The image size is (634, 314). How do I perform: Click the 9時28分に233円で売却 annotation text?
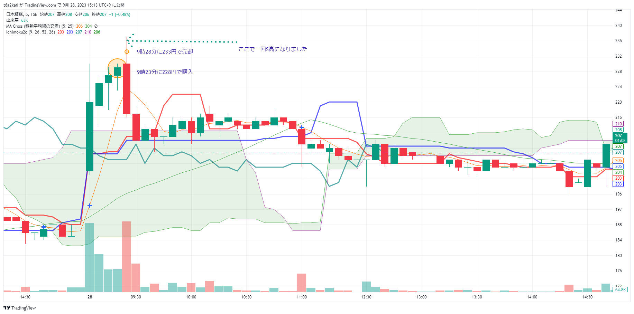tap(165, 52)
